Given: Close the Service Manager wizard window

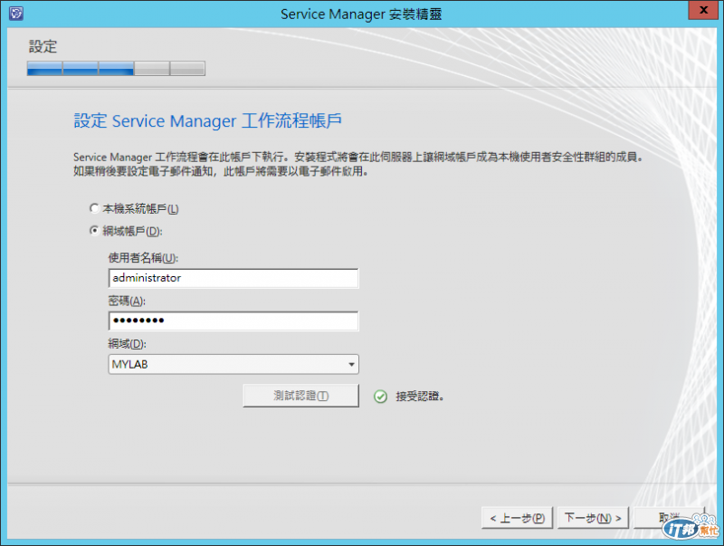Looking at the screenshot, I should pyautogui.click(x=703, y=10).
